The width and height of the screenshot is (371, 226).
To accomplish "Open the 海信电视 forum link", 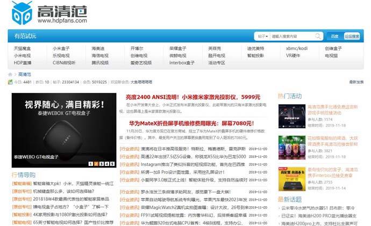I will tap(100, 55).
